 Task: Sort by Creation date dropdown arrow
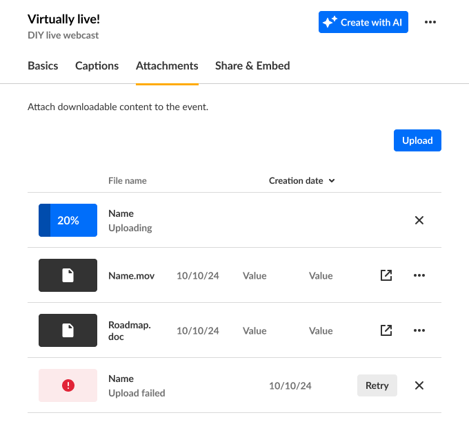coord(332,181)
